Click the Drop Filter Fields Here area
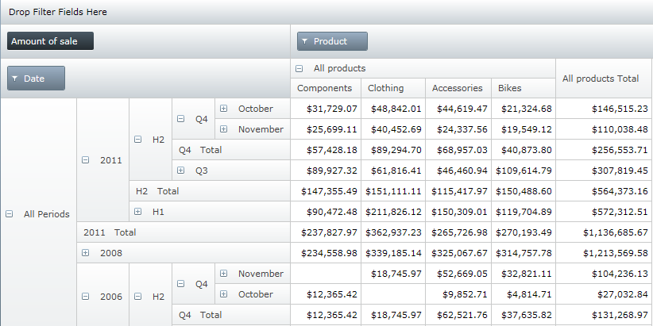 pos(57,13)
